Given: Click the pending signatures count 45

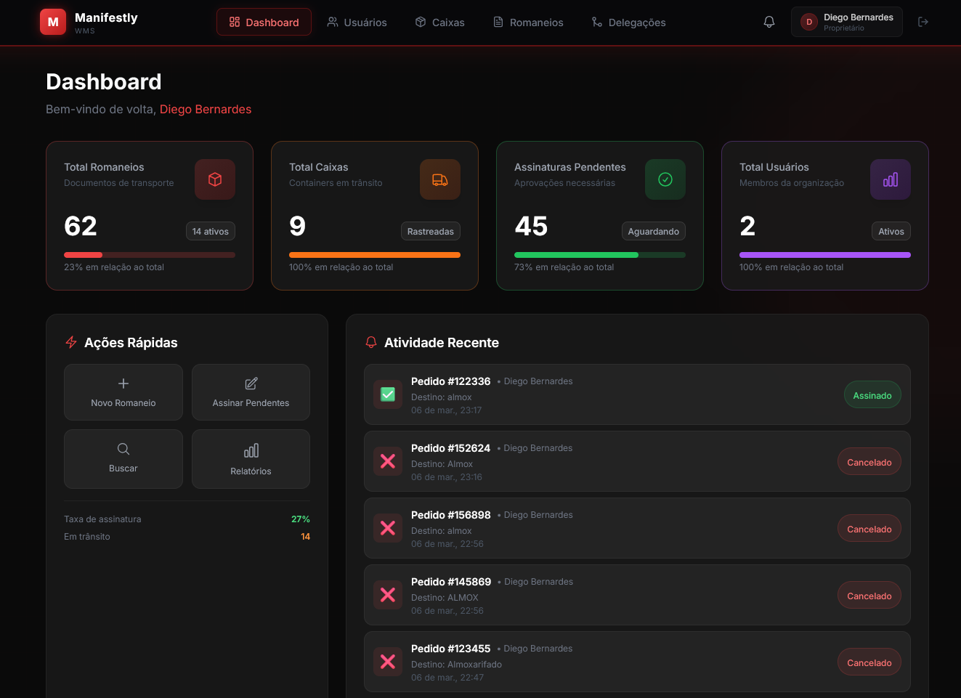Looking at the screenshot, I should [x=531, y=226].
